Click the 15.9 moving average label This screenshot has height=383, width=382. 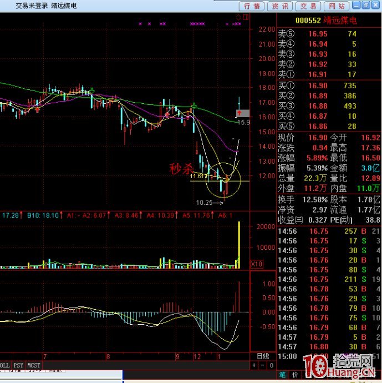coord(243,122)
